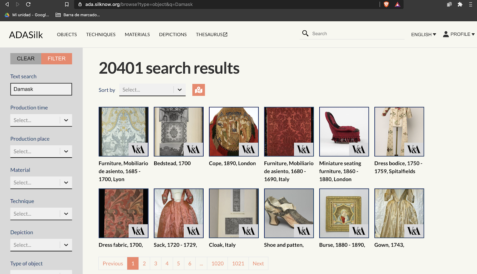Open the TECHNIQUES menu item
This screenshot has width=477, height=274.
pos(101,35)
